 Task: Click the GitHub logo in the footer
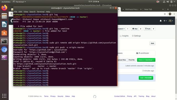95,96
